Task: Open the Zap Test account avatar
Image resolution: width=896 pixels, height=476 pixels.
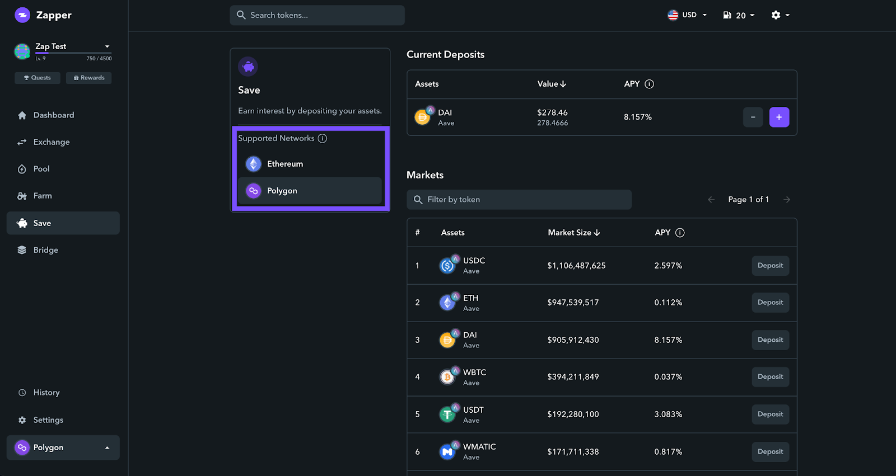Action: coord(22,51)
